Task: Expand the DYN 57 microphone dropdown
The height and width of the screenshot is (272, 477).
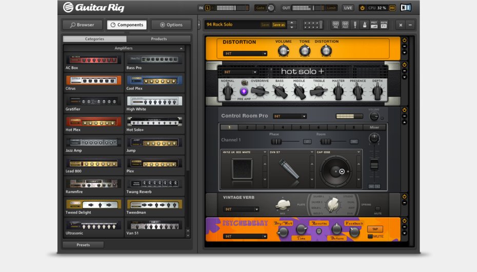Action: coord(291,152)
